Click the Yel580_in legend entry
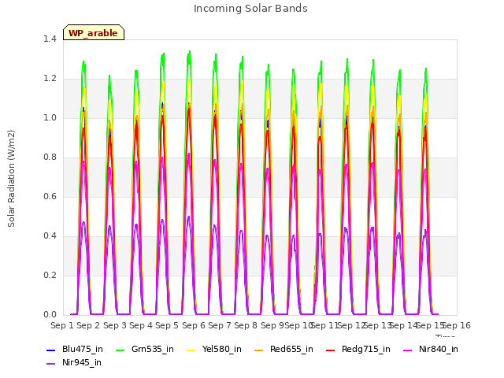 pyautogui.click(x=214, y=349)
